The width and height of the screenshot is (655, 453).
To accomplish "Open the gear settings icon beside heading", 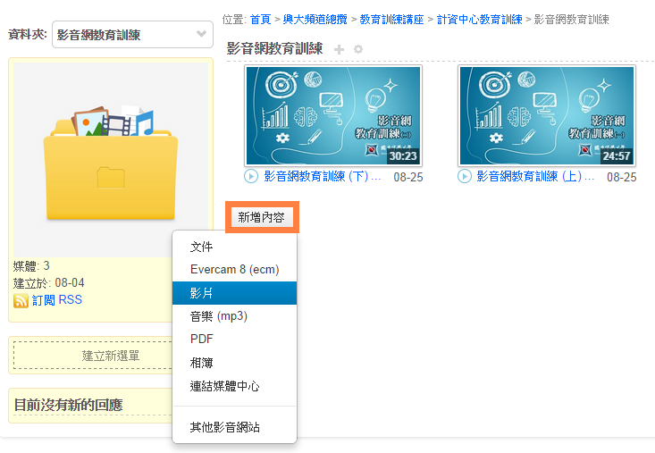I will pyautogui.click(x=358, y=49).
